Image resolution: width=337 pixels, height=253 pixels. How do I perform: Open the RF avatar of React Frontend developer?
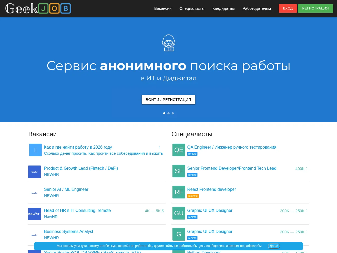(x=179, y=192)
